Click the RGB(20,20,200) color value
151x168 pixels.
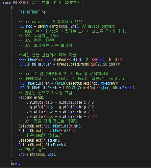(x=104, y=64)
